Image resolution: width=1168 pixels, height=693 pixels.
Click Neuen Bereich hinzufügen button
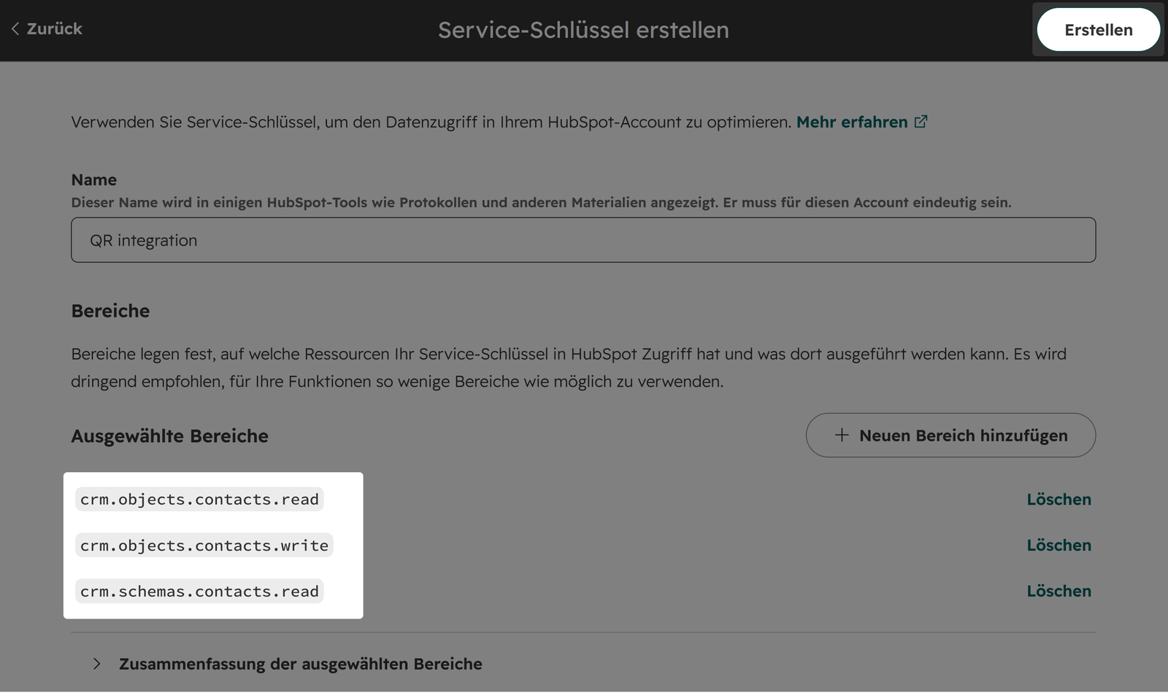click(950, 435)
